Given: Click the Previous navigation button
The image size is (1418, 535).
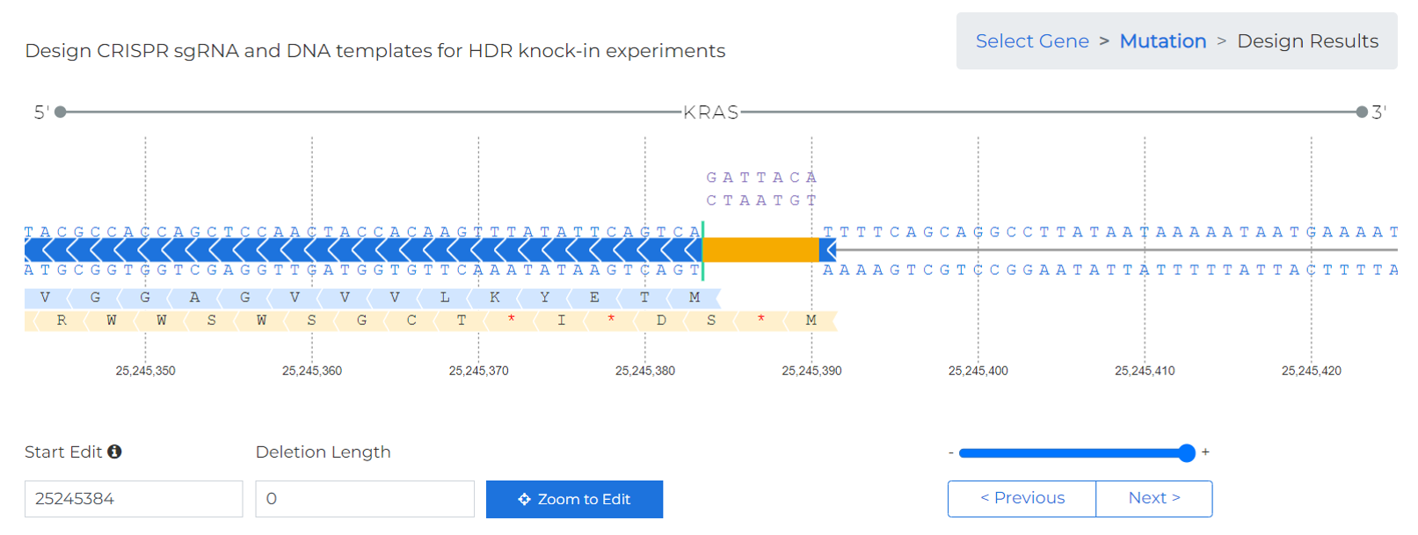Looking at the screenshot, I should 1022,499.
